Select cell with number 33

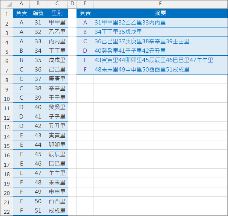pos(38,41)
